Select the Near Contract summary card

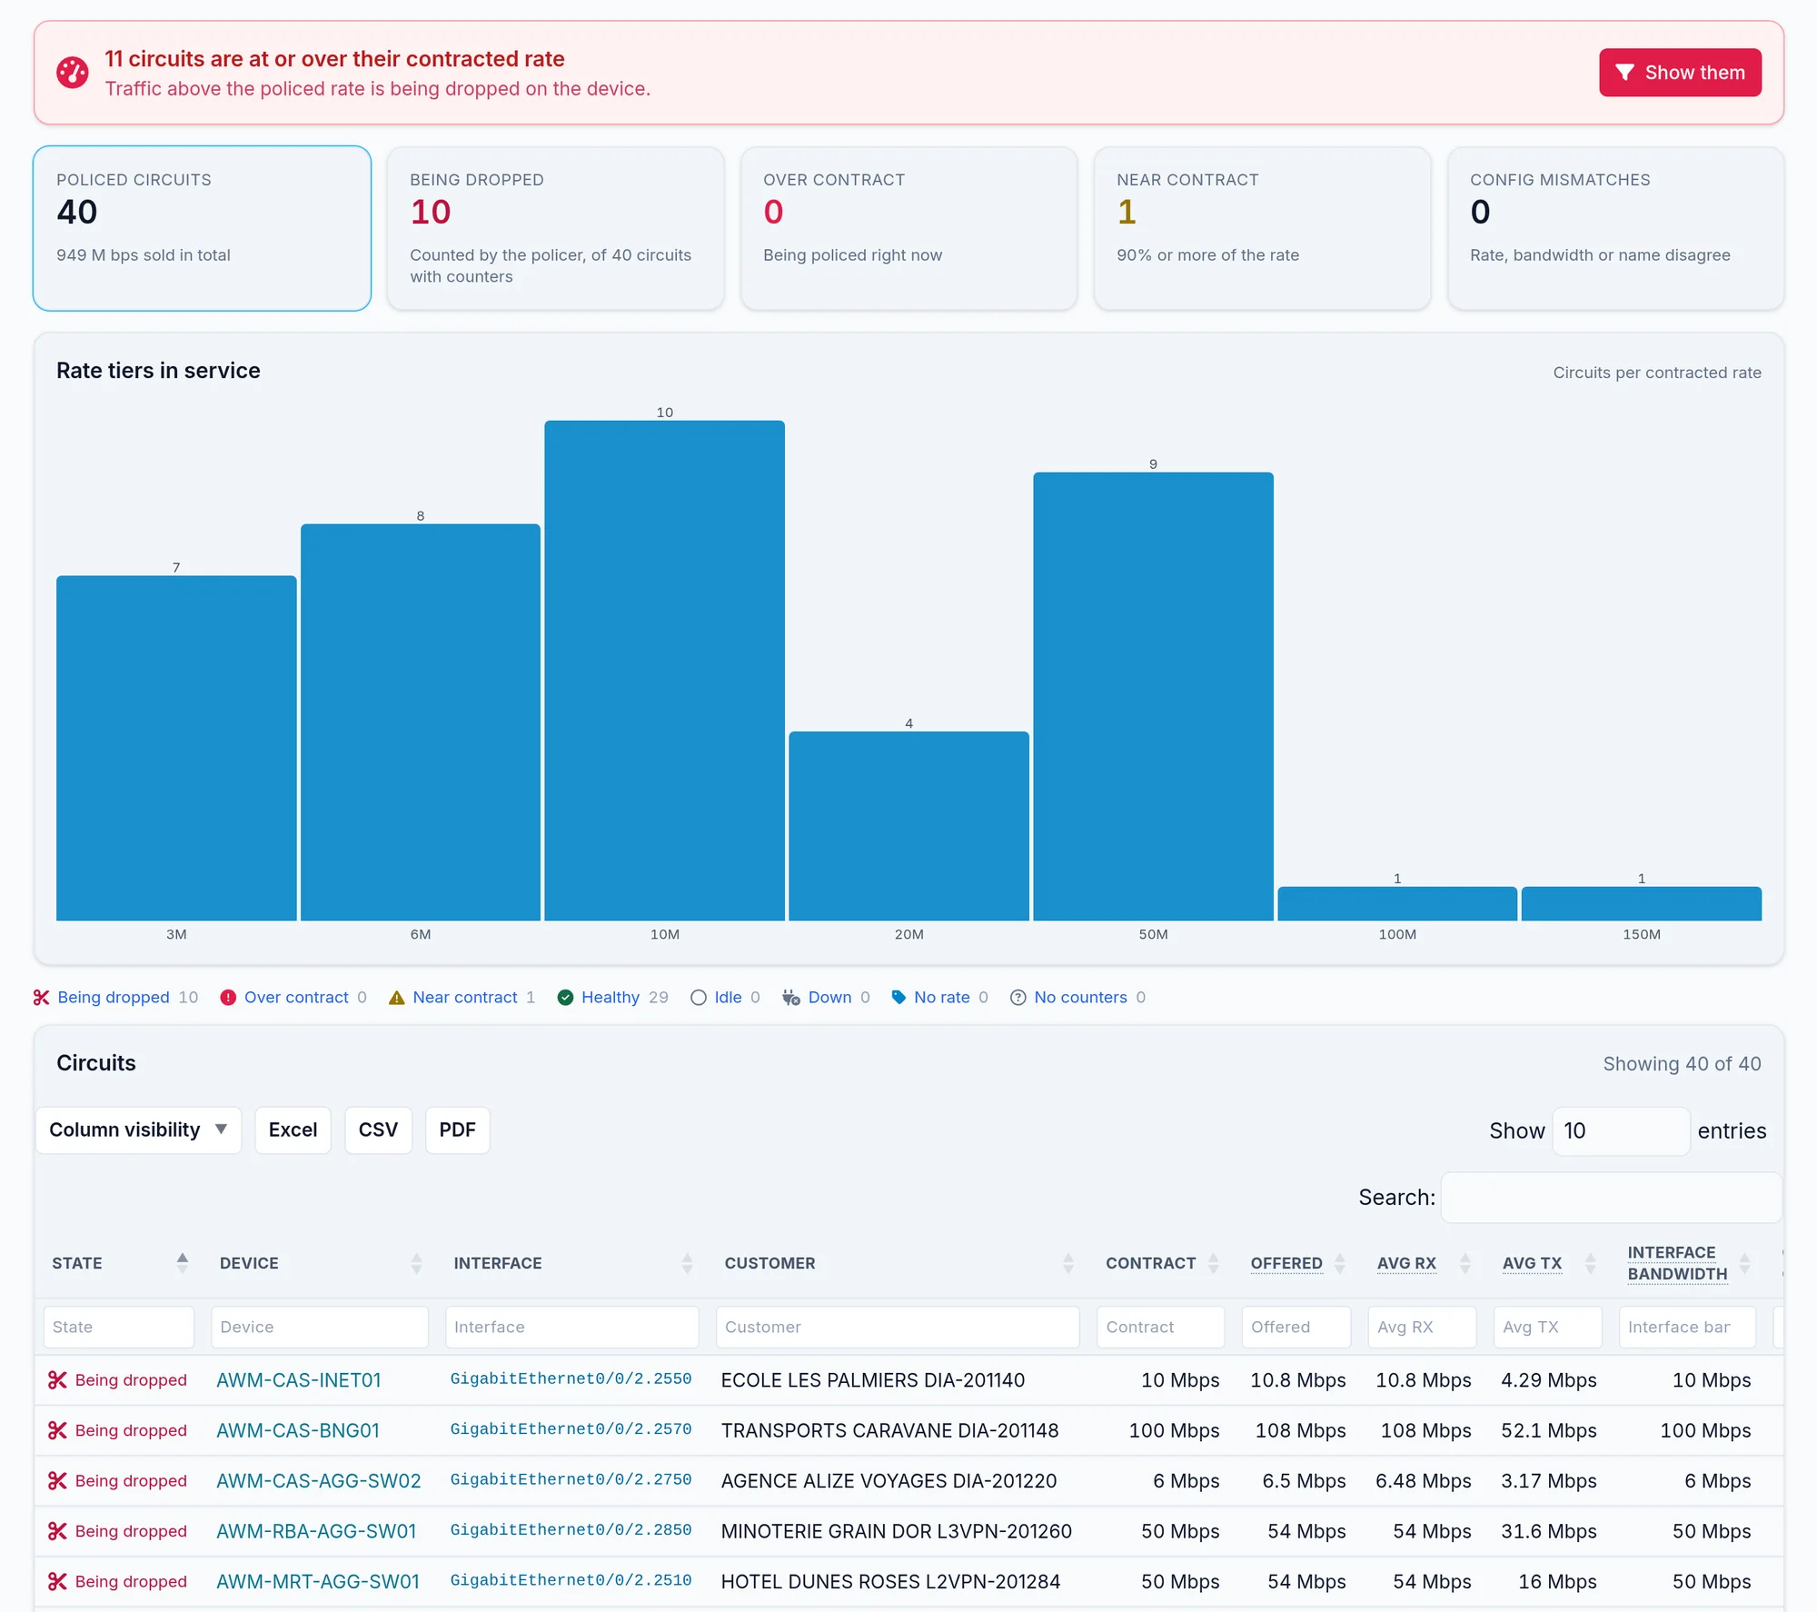[1262, 228]
